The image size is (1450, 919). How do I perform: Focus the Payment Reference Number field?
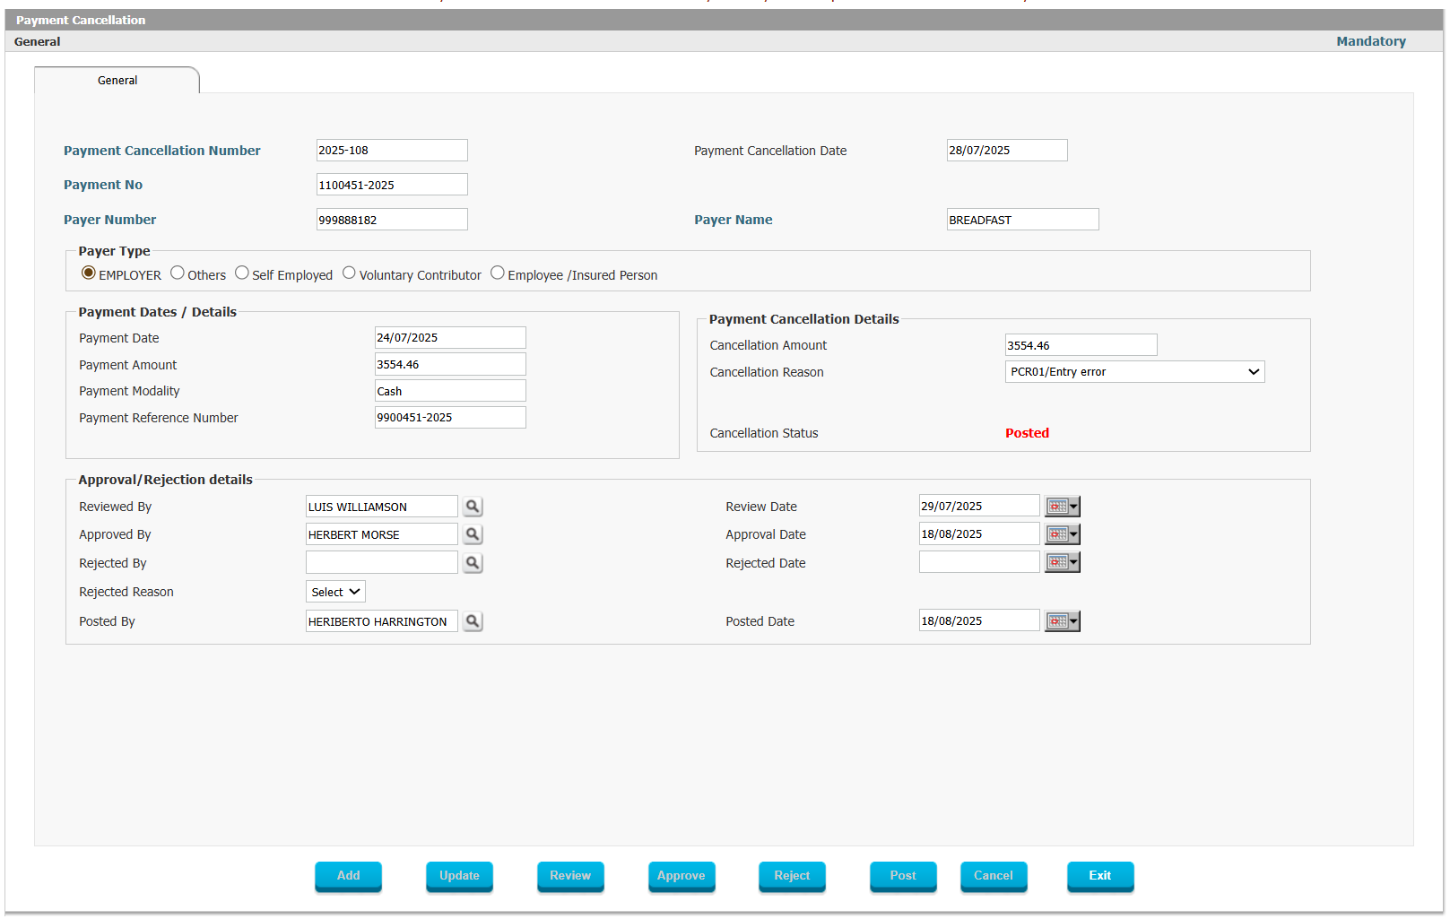tap(450, 418)
